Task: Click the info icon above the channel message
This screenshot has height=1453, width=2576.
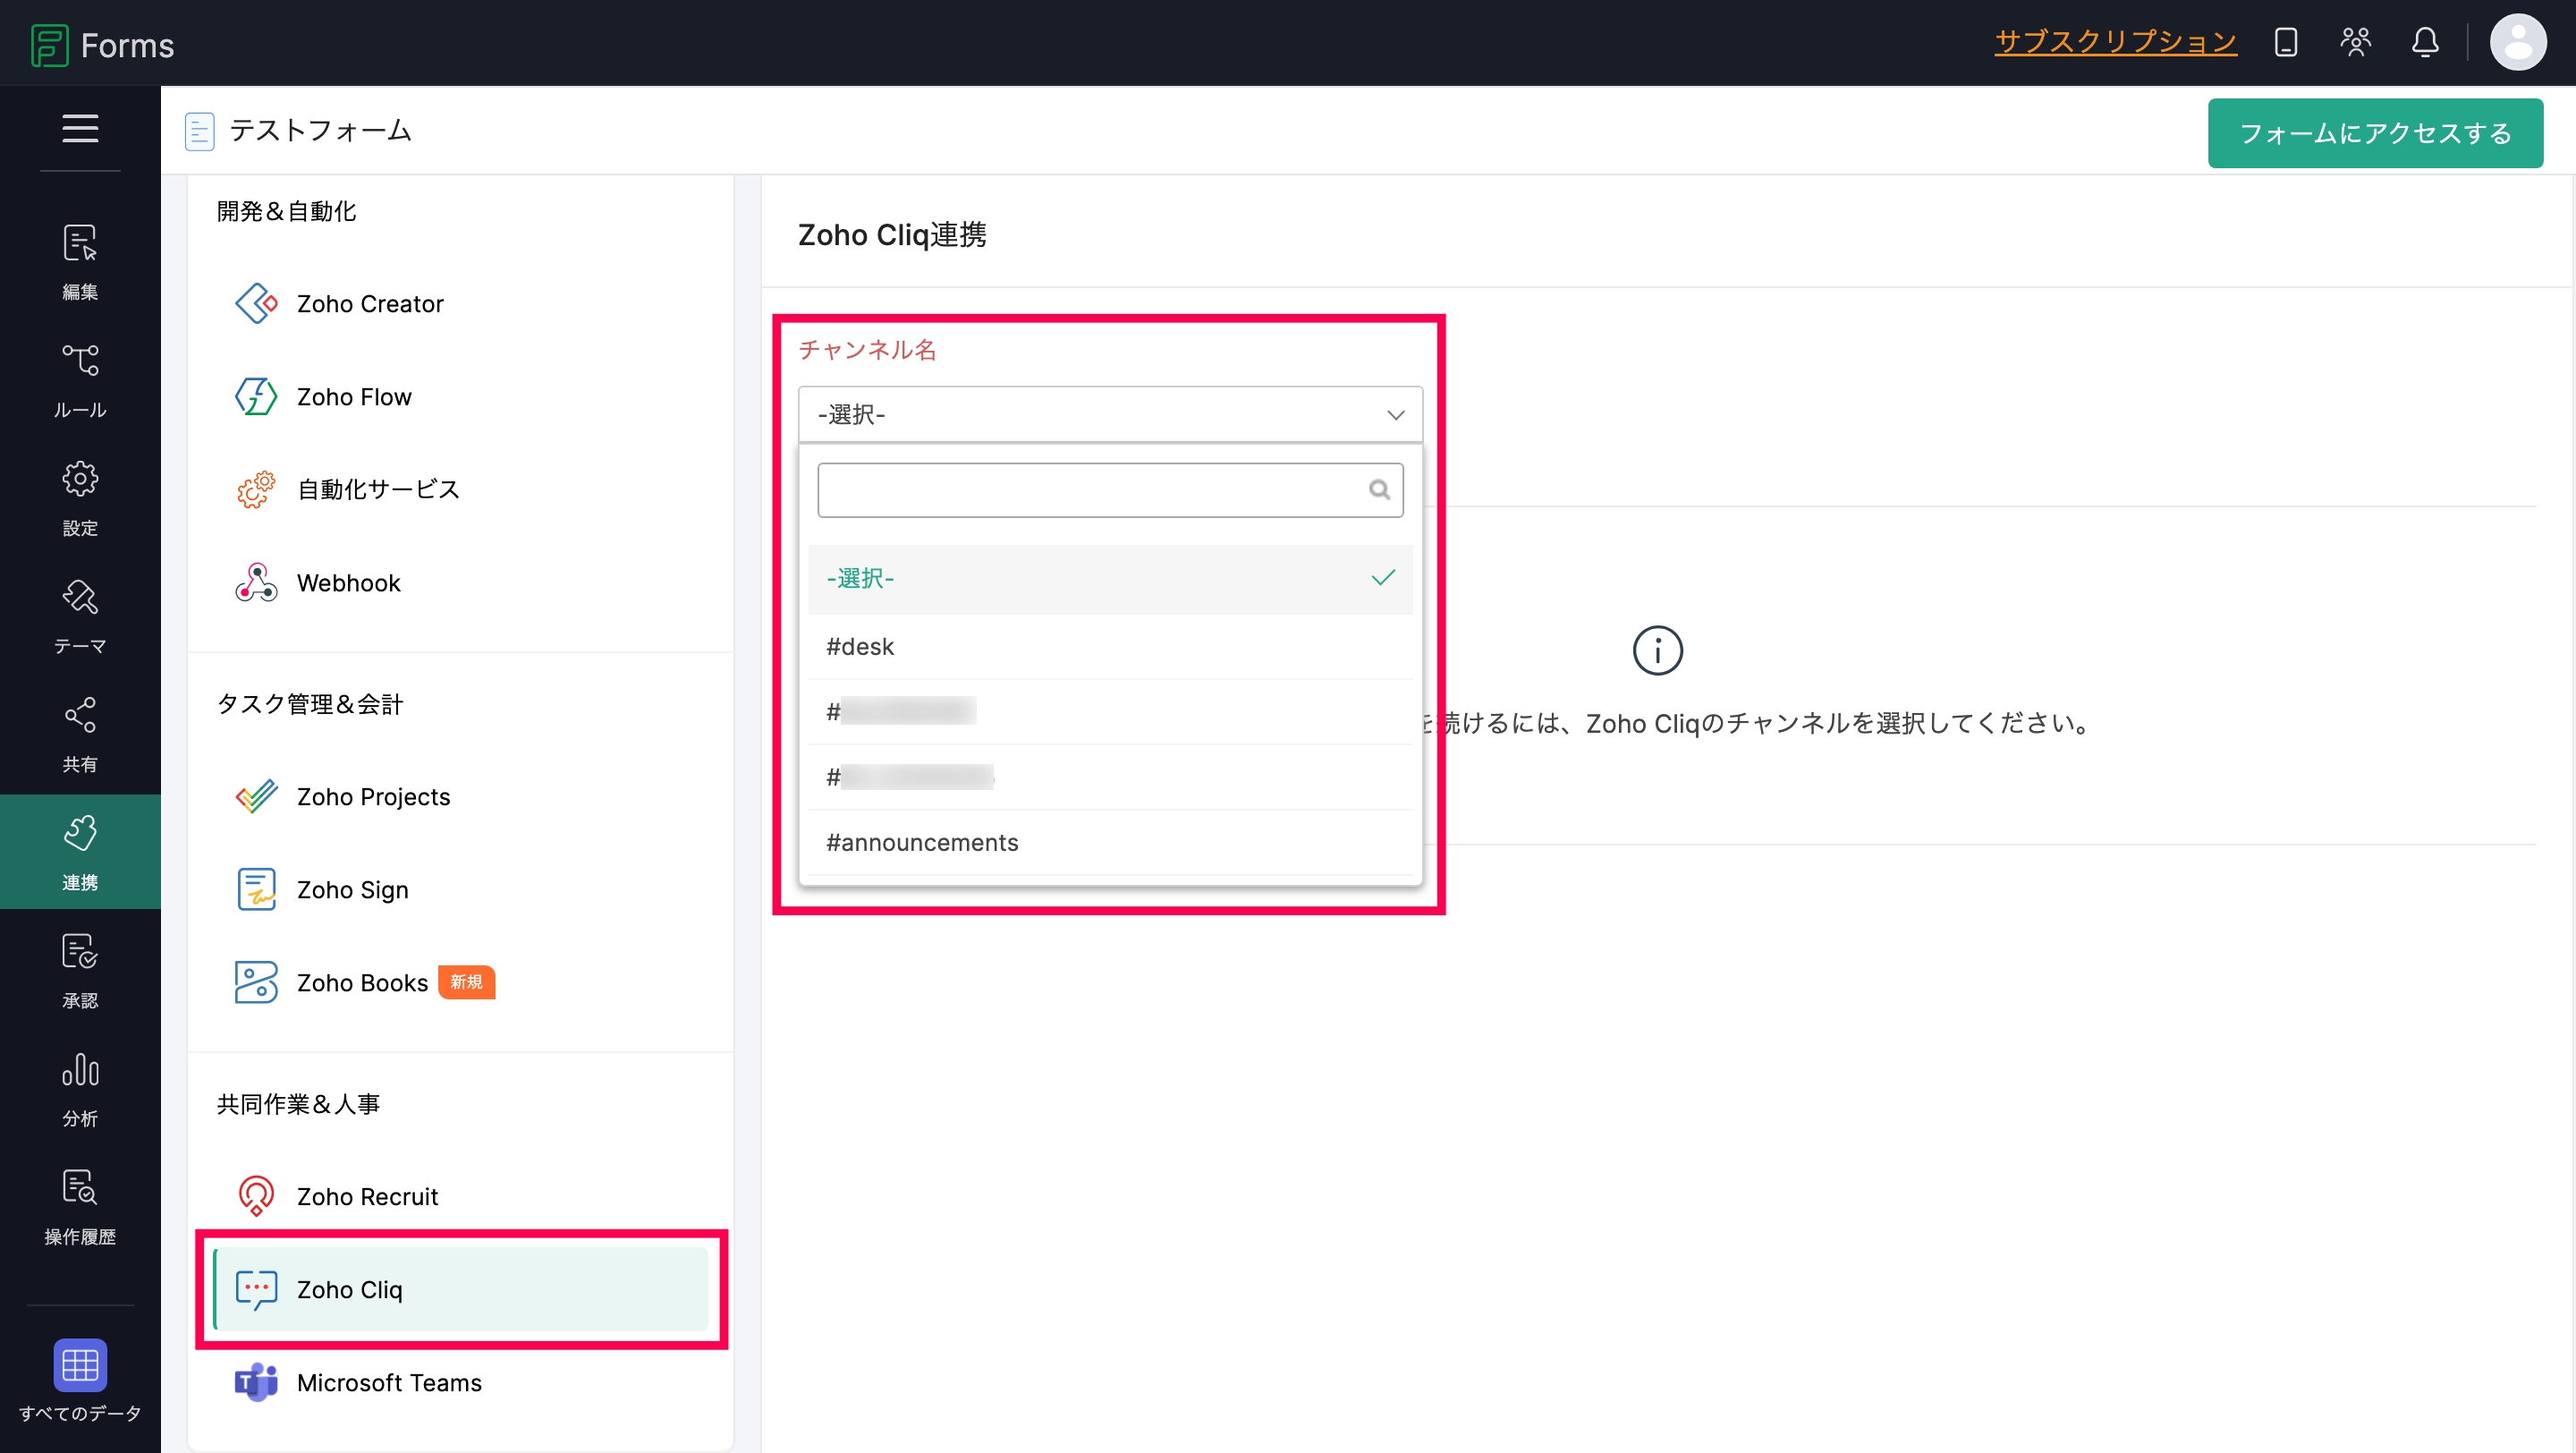Action: (1657, 650)
